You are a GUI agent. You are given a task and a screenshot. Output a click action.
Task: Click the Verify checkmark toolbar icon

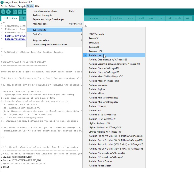(x=3, y=12)
